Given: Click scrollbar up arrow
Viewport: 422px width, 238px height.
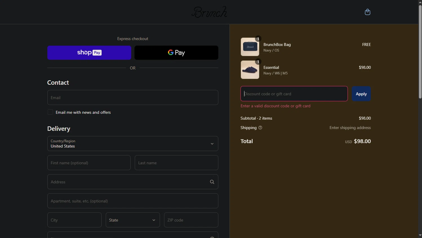Looking at the screenshot, I should (420, 2).
